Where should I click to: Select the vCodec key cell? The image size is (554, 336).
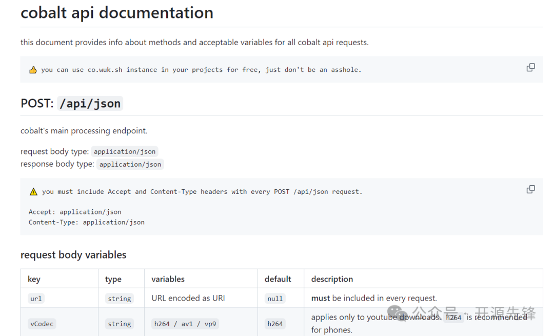41,324
